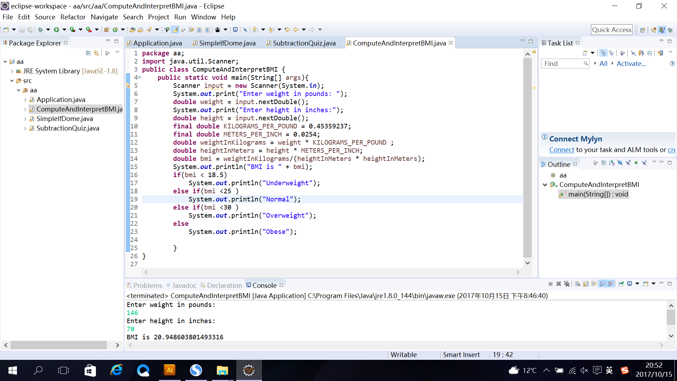The width and height of the screenshot is (677, 381).
Task: Click the Open Type folder icon
Action: 132,30
